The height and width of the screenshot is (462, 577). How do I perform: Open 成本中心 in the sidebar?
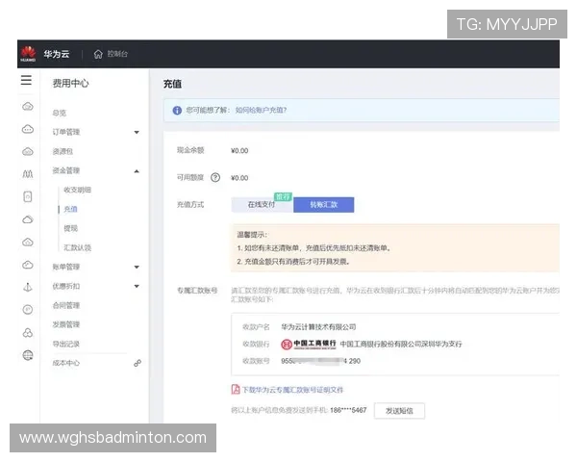[x=66, y=363]
